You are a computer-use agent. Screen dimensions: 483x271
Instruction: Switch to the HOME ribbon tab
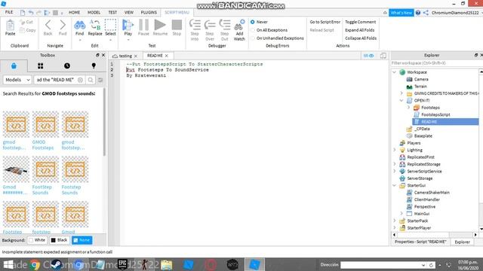pos(74,13)
